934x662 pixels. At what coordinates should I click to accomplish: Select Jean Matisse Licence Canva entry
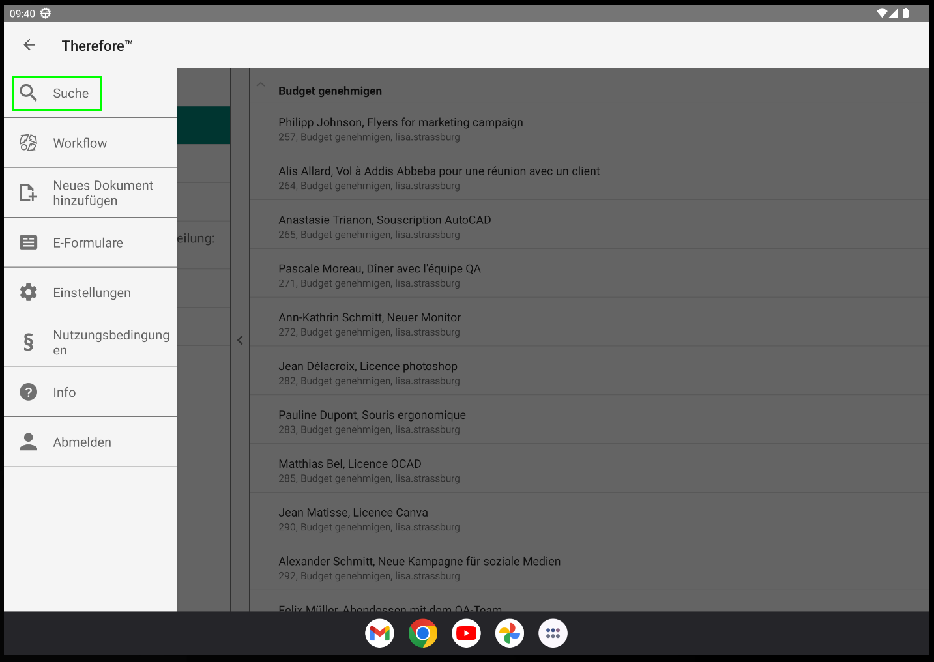point(353,519)
